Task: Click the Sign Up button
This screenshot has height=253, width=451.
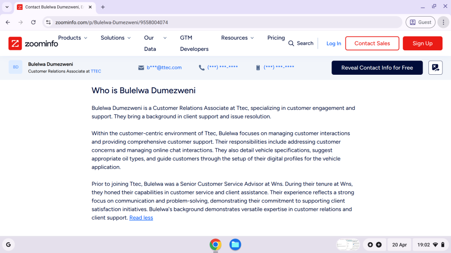Action: 422,43
